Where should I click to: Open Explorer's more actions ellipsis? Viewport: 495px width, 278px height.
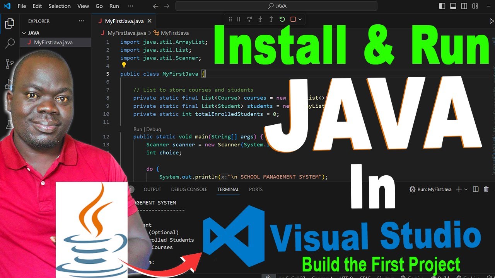point(81,21)
